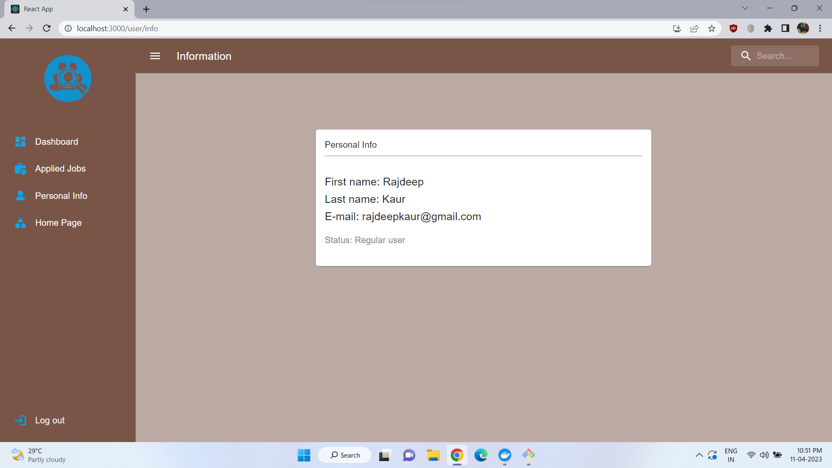Go to Home Page in sidebar
The image size is (832, 468).
[58, 223]
